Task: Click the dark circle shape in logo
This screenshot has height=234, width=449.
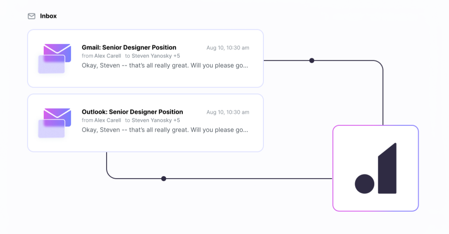Action: pyautogui.click(x=365, y=184)
